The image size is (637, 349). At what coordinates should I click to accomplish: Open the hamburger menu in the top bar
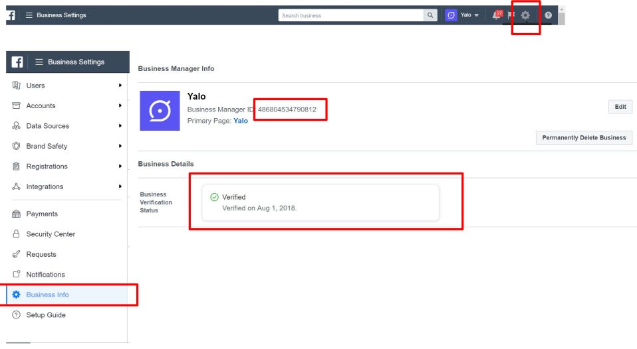(x=29, y=15)
